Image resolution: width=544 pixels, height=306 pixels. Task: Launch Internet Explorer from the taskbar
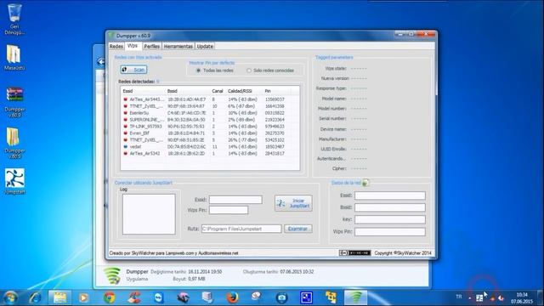coord(35,297)
